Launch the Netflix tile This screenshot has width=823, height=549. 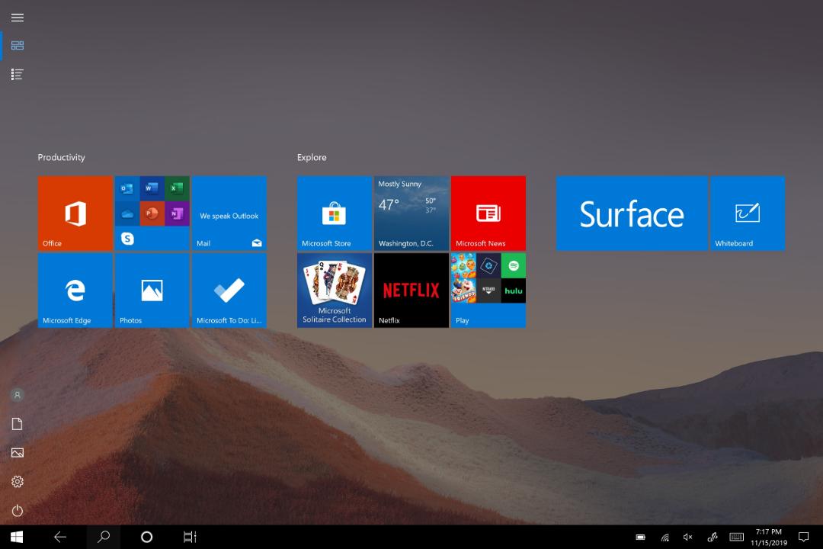[411, 290]
